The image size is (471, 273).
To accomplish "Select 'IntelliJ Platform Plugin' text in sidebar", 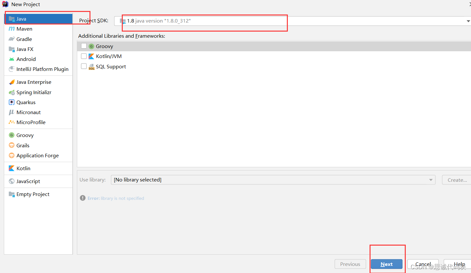I will [42, 69].
